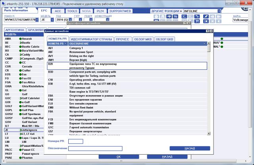Screen dimensions: 254x165
Task: Switch to the ACC tab
Action: click(x=58, y=11)
